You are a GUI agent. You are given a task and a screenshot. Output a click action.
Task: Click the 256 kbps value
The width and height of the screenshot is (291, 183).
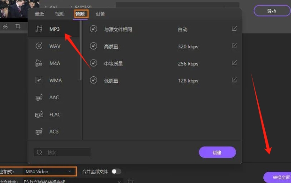[188, 64]
